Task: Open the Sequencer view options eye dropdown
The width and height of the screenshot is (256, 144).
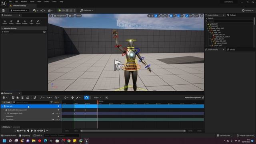Action: [x=49, y=98]
